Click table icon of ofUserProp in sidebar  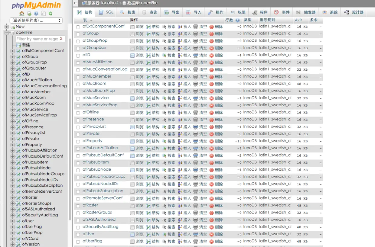(x=18, y=233)
